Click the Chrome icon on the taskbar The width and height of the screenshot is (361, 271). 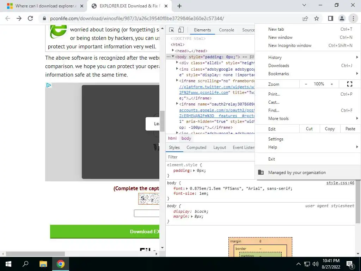(61, 264)
